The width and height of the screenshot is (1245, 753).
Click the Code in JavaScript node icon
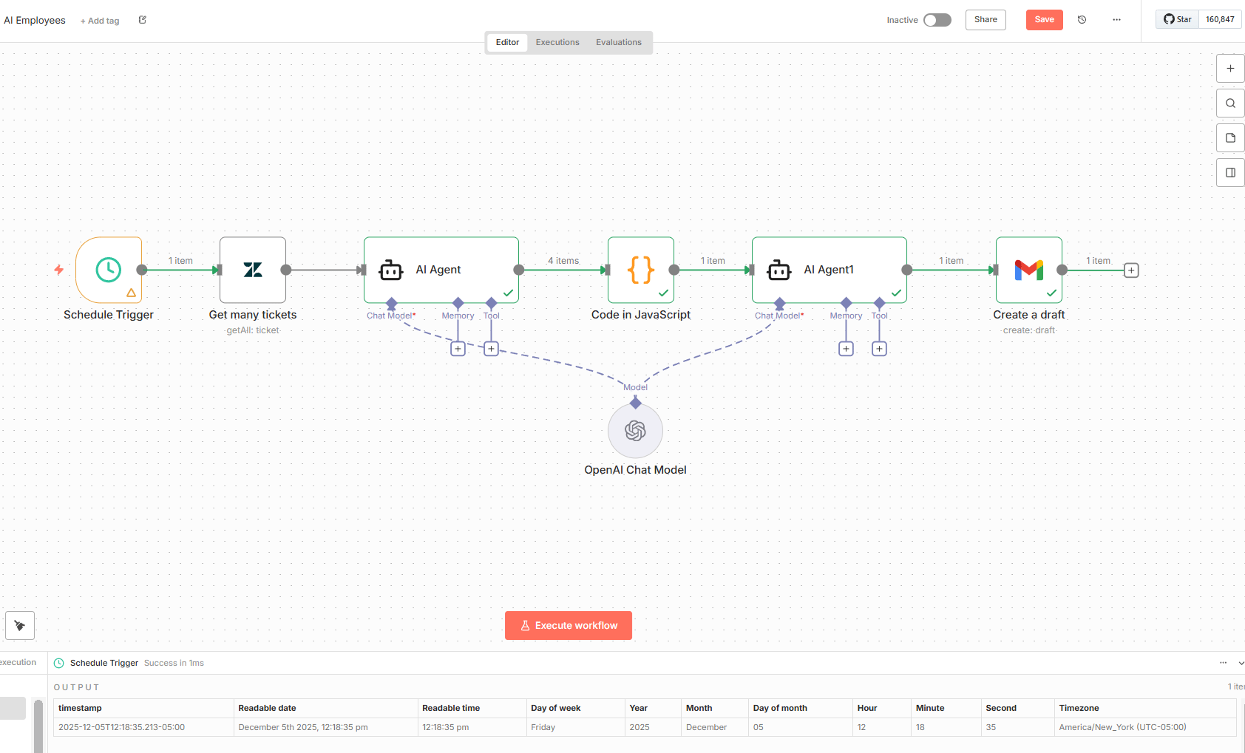(x=640, y=270)
